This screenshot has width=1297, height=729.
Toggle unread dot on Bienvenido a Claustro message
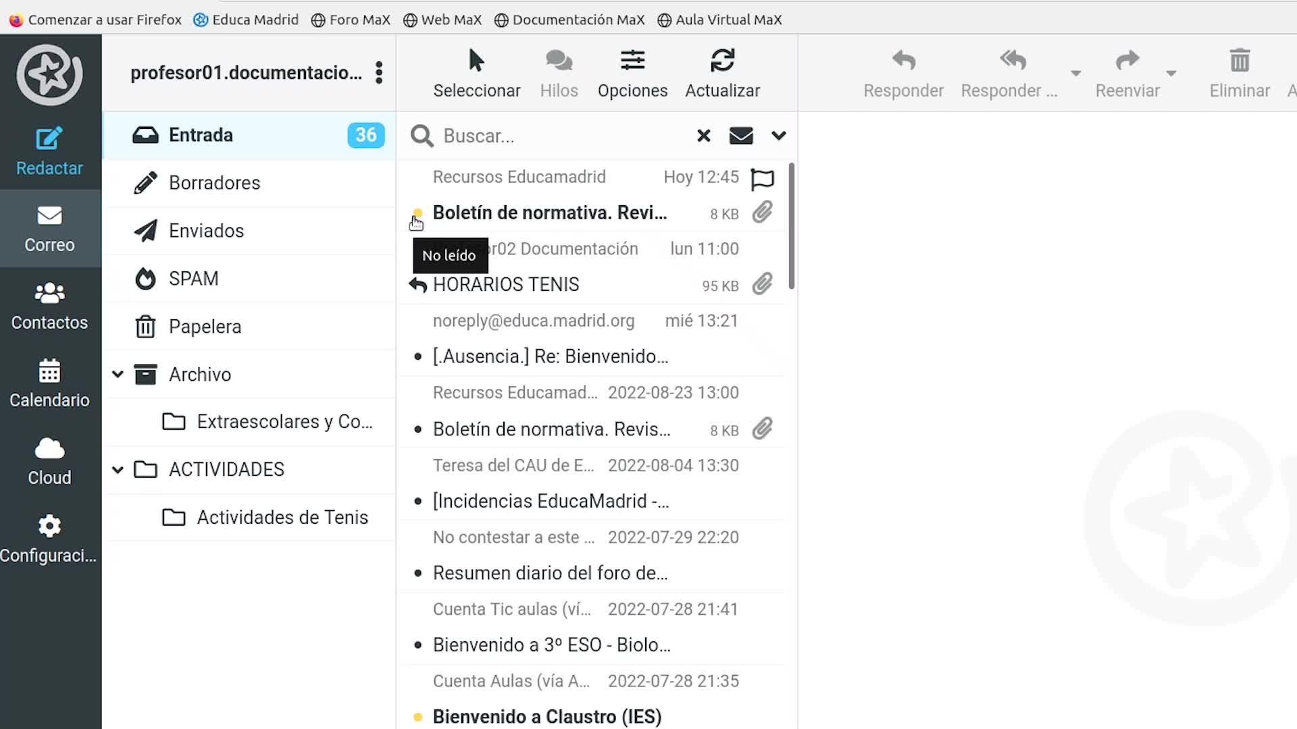click(417, 717)
